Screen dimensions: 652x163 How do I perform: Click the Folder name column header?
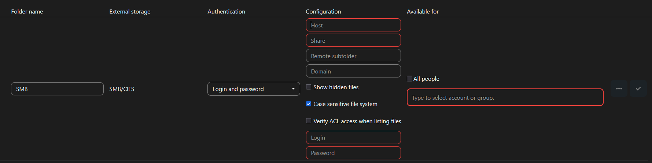click(27, 12)
